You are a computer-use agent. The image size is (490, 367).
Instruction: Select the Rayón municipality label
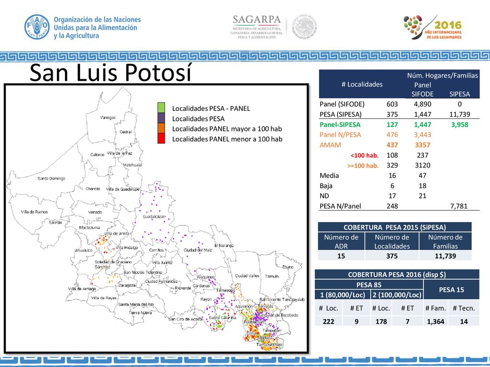[206, 299]
